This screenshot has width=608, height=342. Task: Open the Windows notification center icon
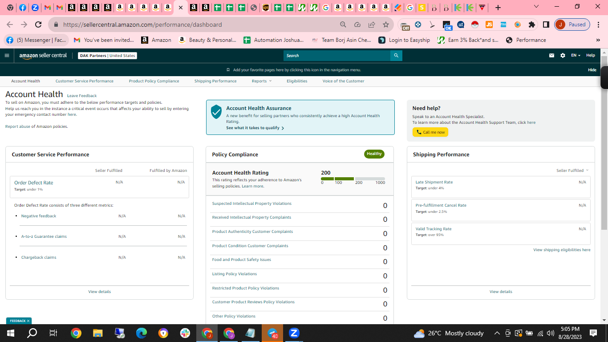click(593, 333)
